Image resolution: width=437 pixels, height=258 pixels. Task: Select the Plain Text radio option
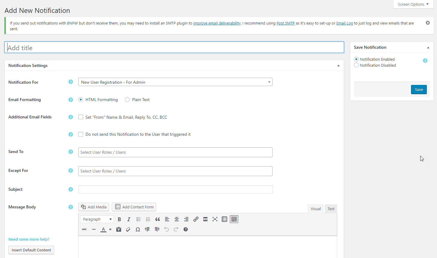pos(128,100)
